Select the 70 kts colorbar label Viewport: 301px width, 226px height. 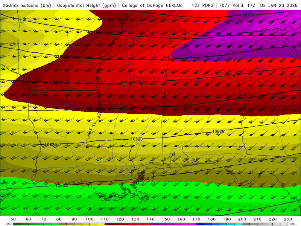[x=44, y=219]
